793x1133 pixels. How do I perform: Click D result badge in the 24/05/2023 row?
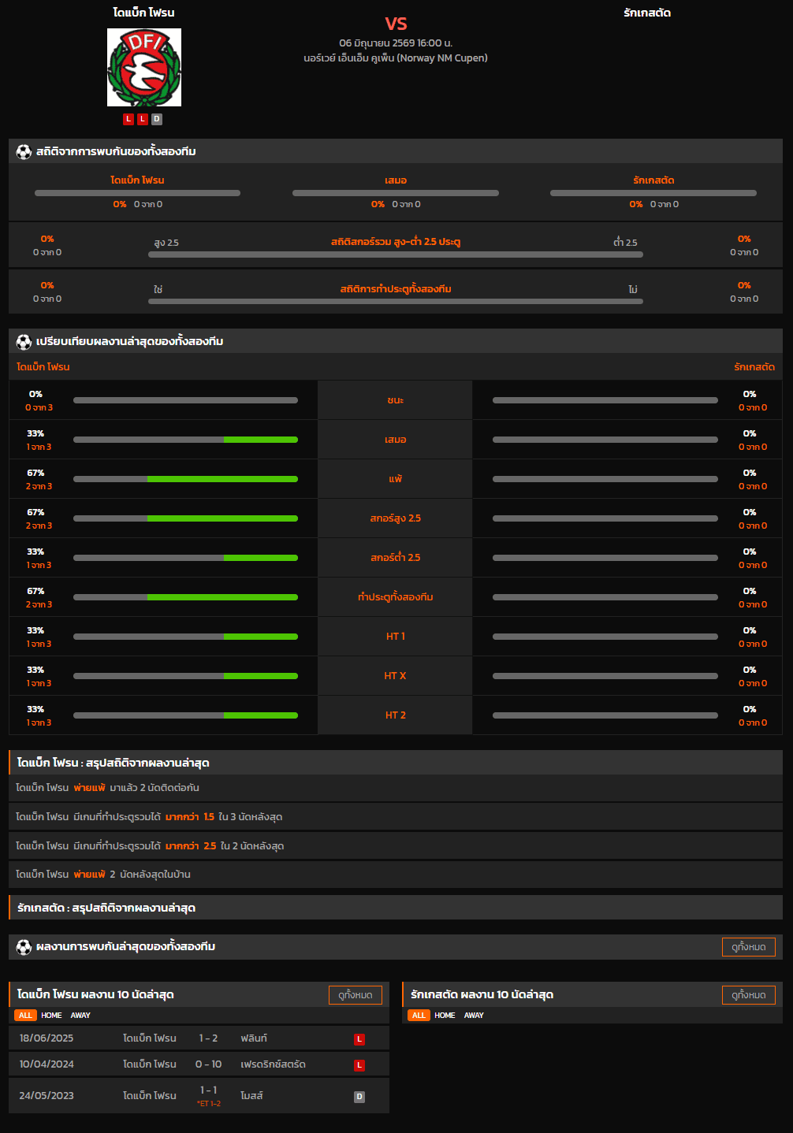point(359,1097)
